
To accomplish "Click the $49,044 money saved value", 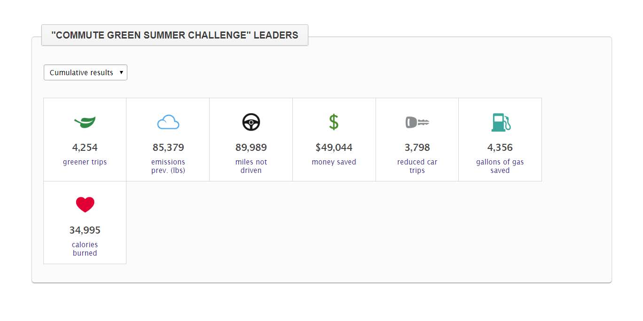I will tap(334, 148).
